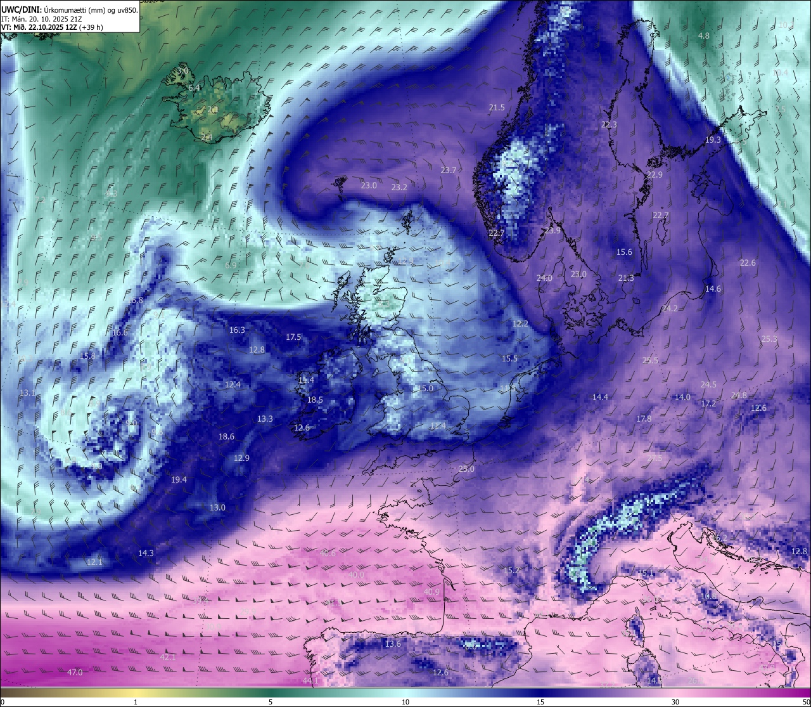Image resolution: width=811 pixels, height=707 pixels.
Task: Select the 12.2 value in North Sea
Action: (x=520, y=324)
